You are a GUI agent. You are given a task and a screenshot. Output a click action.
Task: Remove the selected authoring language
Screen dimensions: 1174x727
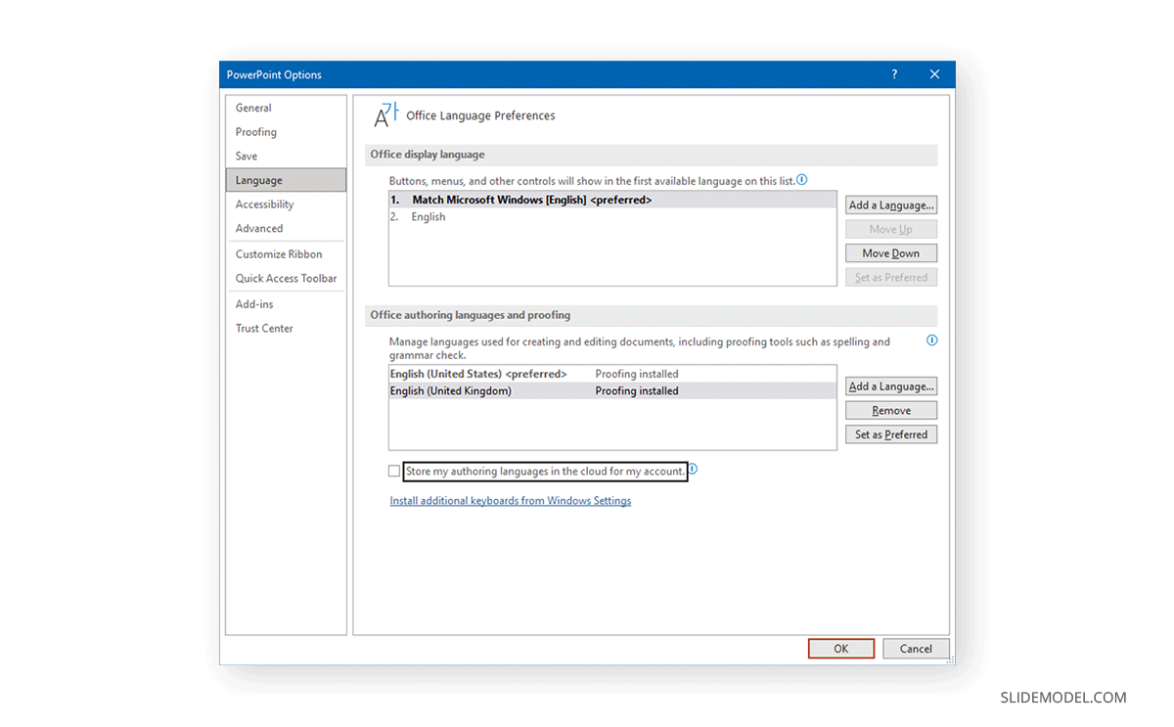(890, 409)
